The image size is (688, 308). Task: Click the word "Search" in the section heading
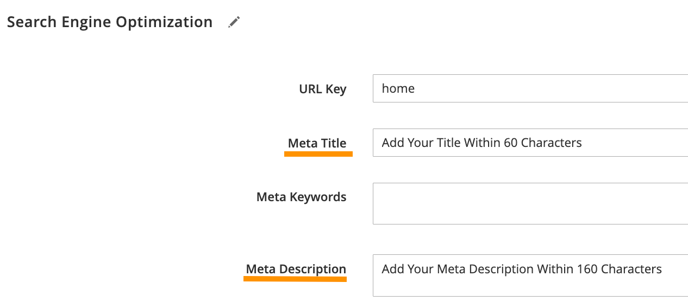click(32, 22)
